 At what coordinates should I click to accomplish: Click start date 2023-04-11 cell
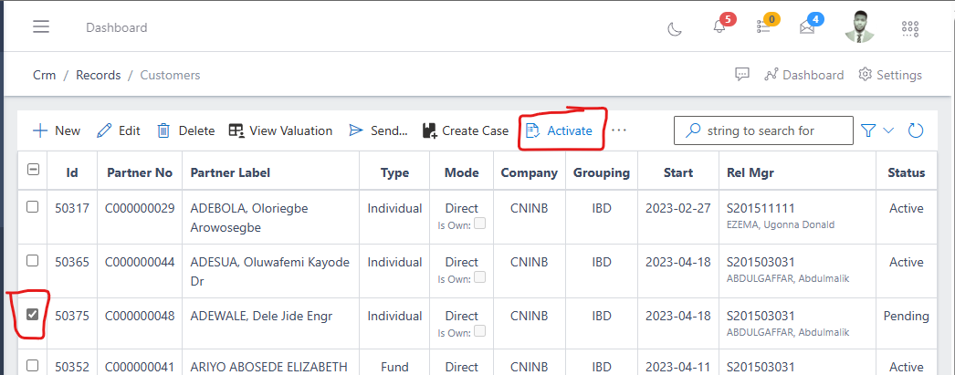pos(677,367)
